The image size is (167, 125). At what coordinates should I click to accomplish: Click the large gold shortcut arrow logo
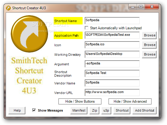[29, 34]
